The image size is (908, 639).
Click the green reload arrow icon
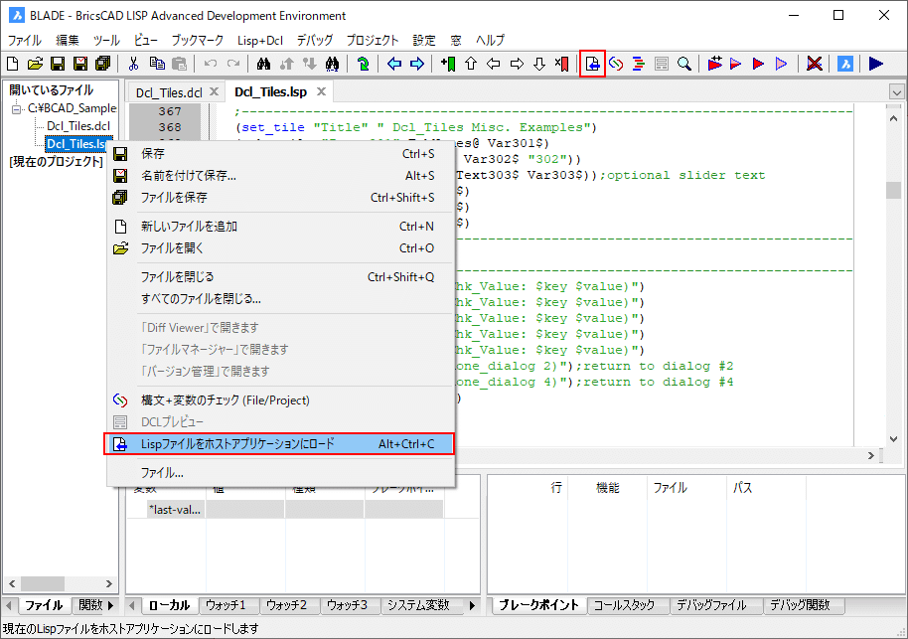click(x=363, y=64)
